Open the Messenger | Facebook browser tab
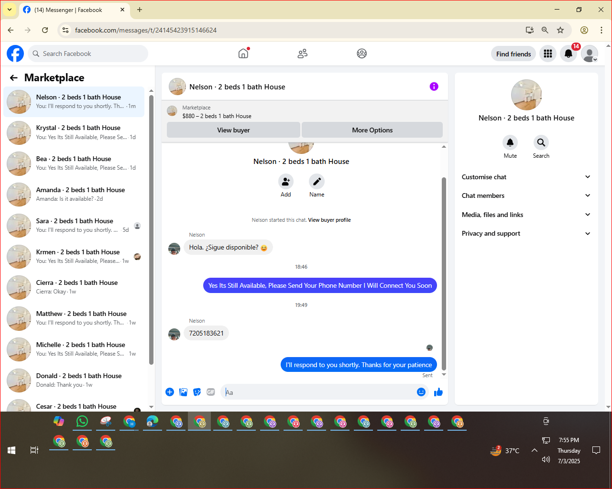 point(74,10)
